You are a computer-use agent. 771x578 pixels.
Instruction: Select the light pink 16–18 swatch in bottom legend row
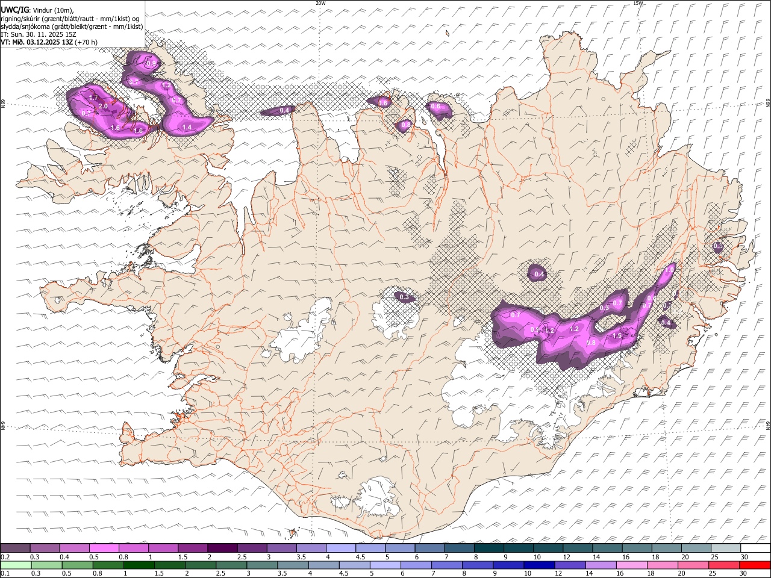coord(631,565)
